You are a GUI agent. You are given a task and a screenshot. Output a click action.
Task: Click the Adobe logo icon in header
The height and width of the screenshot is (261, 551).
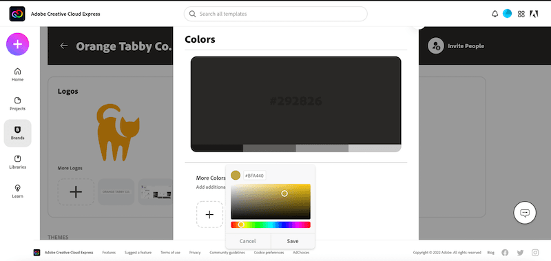534,14
